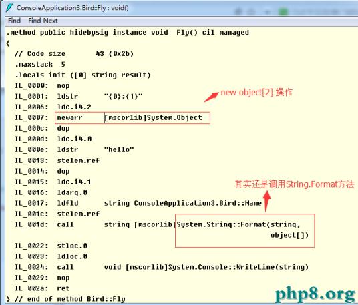Select the IL_000d ldc.i4.0 line
This screenshot has height=305, width=358.
[53, 139]
